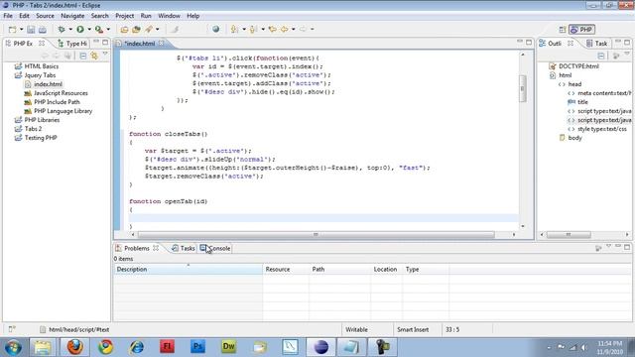Click the Open Perspective icon
The image size is (635, 357).
(x=563, y=30)
